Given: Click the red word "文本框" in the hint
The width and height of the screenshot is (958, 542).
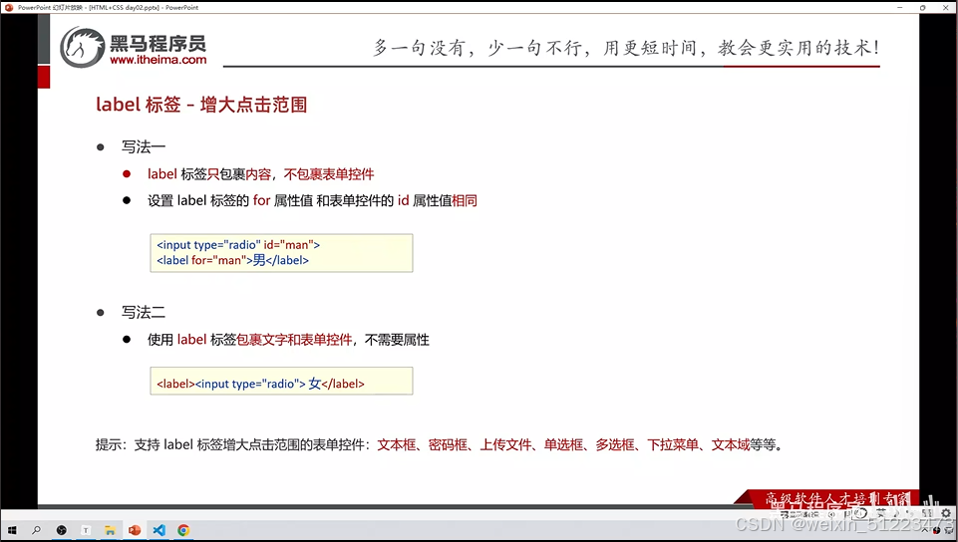Looking at the screenshot, I should point(397,445).
